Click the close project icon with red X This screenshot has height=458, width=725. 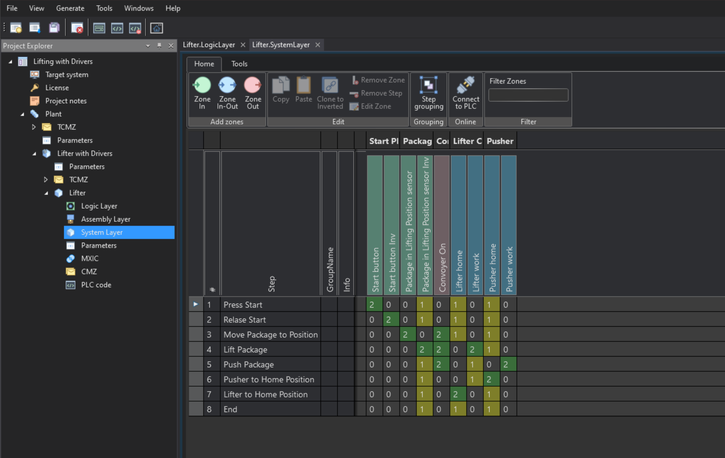(x=77, y=28)
